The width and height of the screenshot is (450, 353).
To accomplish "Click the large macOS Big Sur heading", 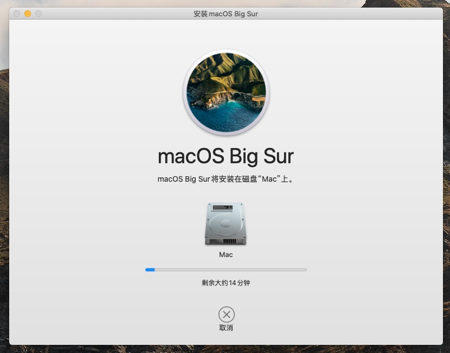I will (226, 156).
